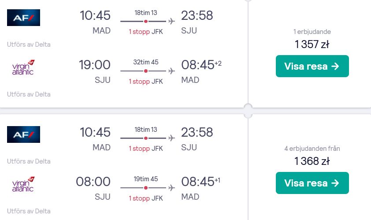Click the Virgin Atlantic logo in second itinerary
The image size is (371, 220).
pos(23,184)
